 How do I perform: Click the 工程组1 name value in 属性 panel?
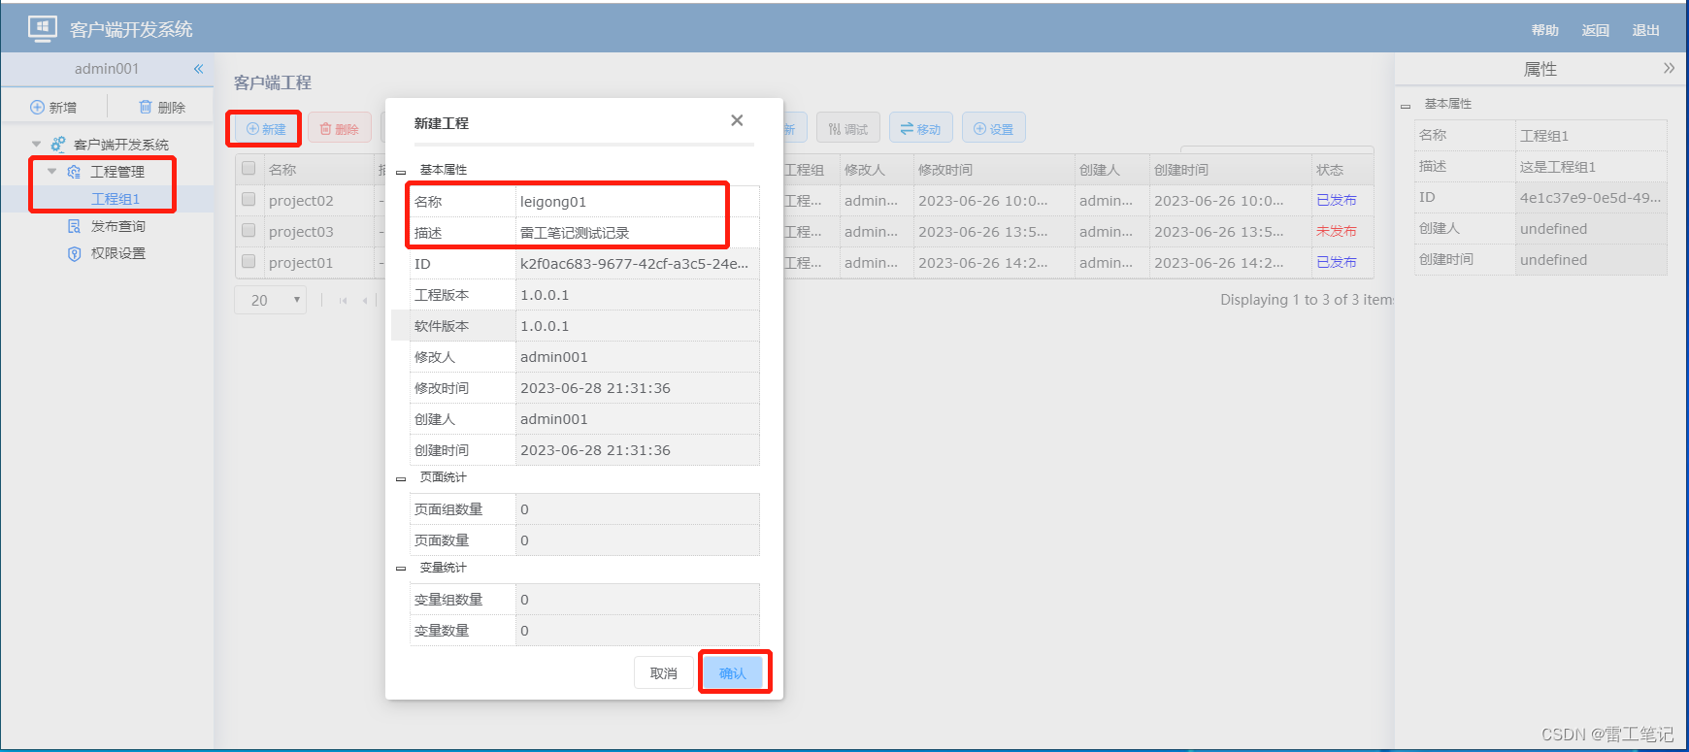[1591, 136]
